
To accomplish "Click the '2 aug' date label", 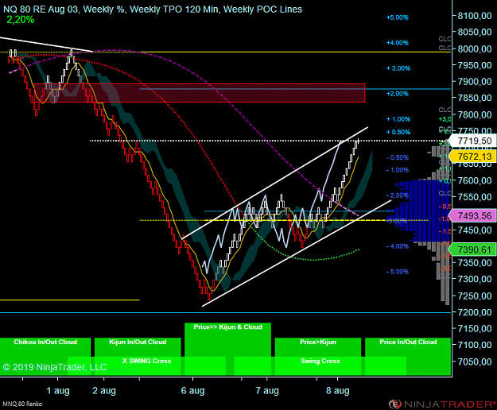I will pyautogui.click(x=104, y=391).
